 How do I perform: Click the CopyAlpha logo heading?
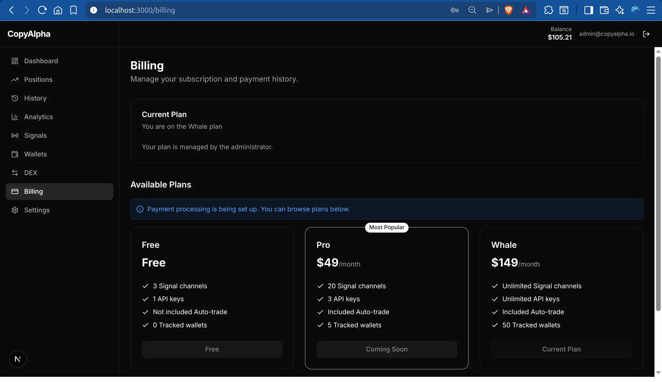click(29, 34)
